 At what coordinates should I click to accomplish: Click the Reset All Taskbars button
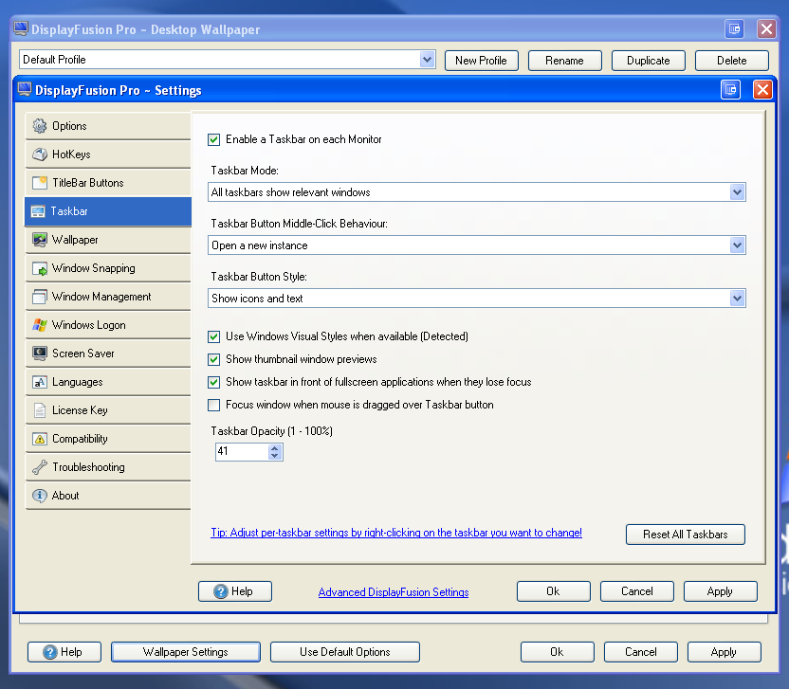coord(685,534)
